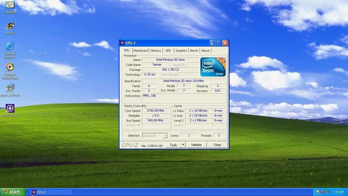Click the Core Speed value 2700.00 MHz

point(156,111)
